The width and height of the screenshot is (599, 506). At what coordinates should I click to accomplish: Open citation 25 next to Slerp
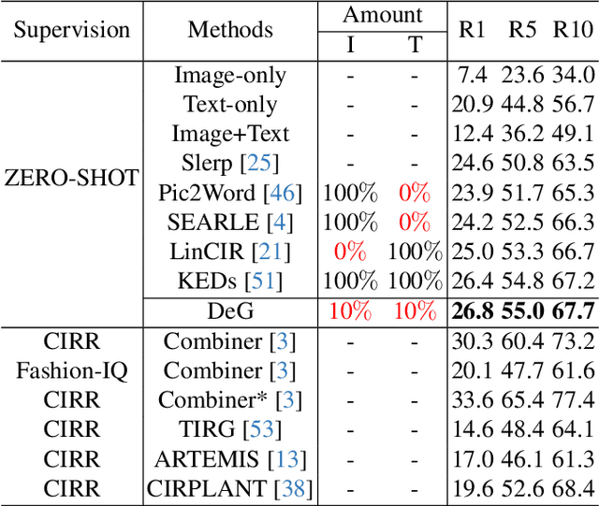tap(260, 164)
